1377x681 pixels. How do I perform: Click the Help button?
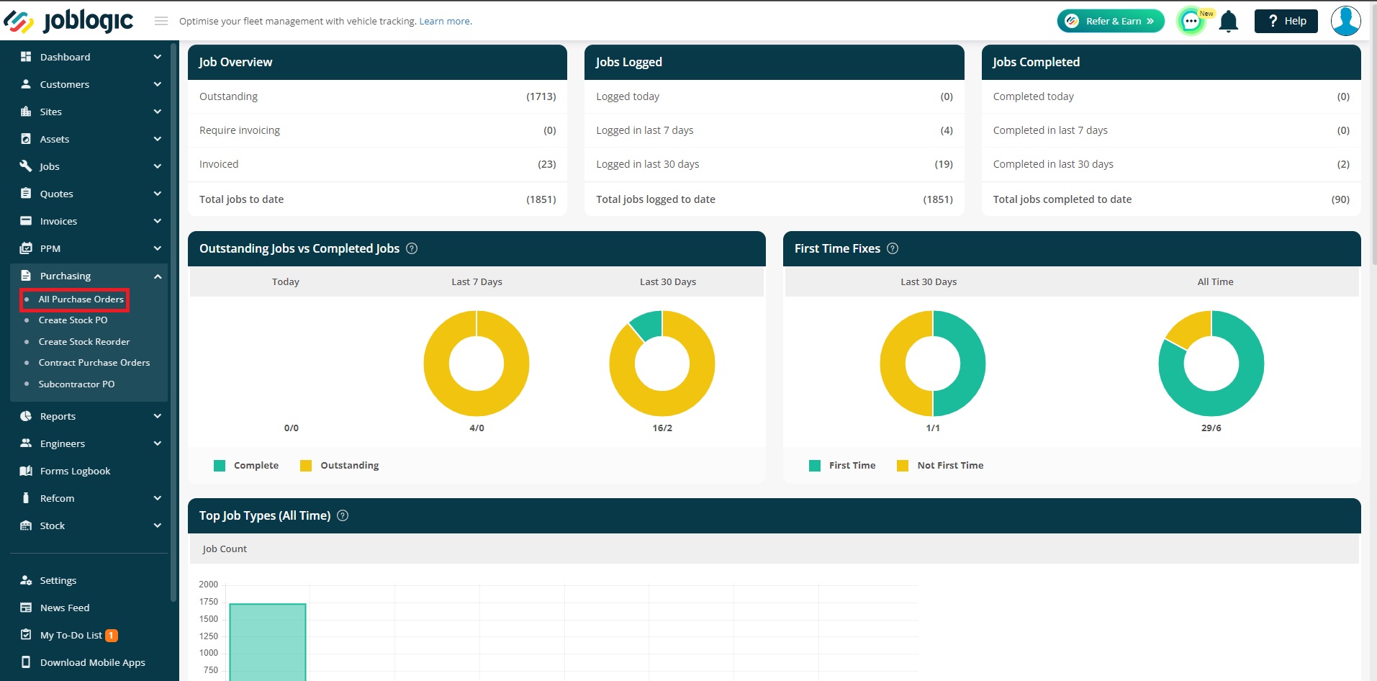point(1286,21)
